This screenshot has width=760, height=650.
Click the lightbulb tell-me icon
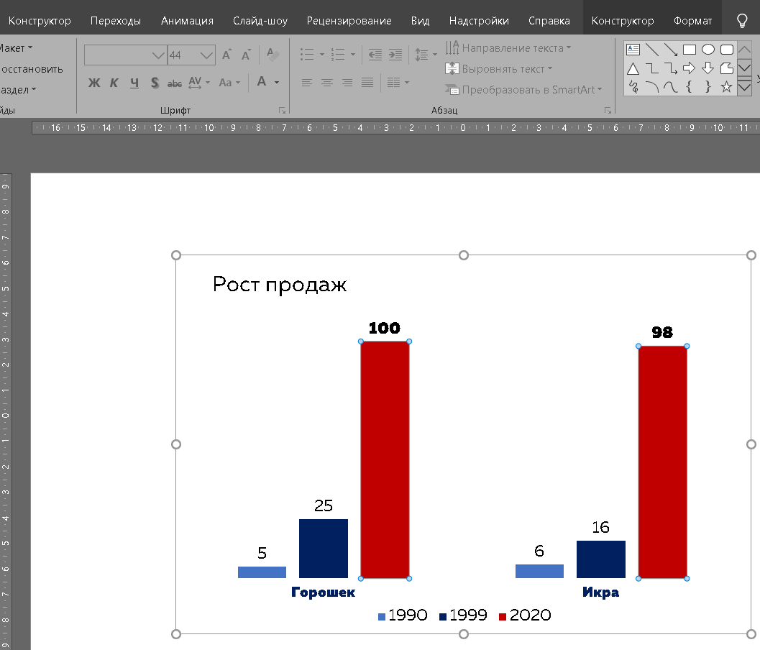(742, 20)
